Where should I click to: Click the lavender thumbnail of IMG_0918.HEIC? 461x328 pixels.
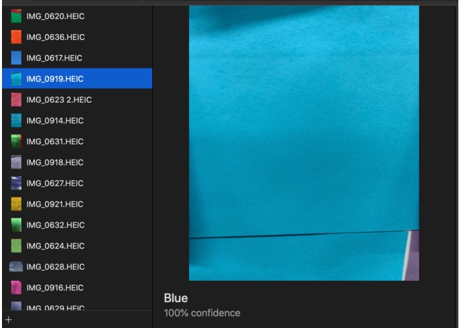pos(16,163)
